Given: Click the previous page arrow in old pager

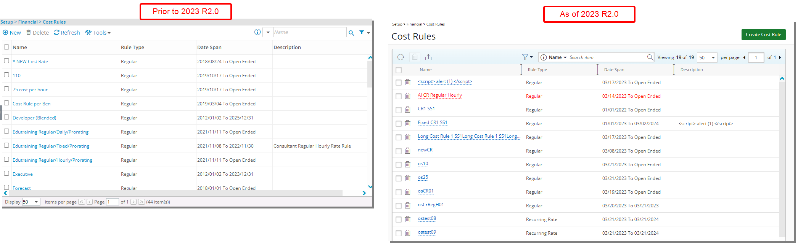Looking at the screenshot, I should (90, 202).
